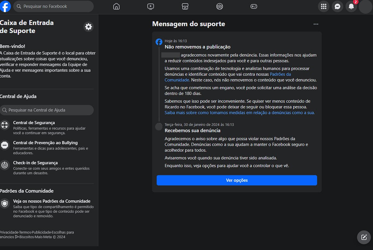This screenshot has width=373, height=250.
Task: Open the Central de Segurança link
Action: pos(34,123)
